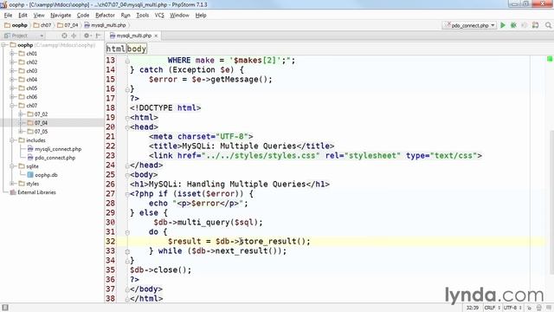Click Hide Project panel icon
The image size is (554, 312).
click(x=98, y=36)
